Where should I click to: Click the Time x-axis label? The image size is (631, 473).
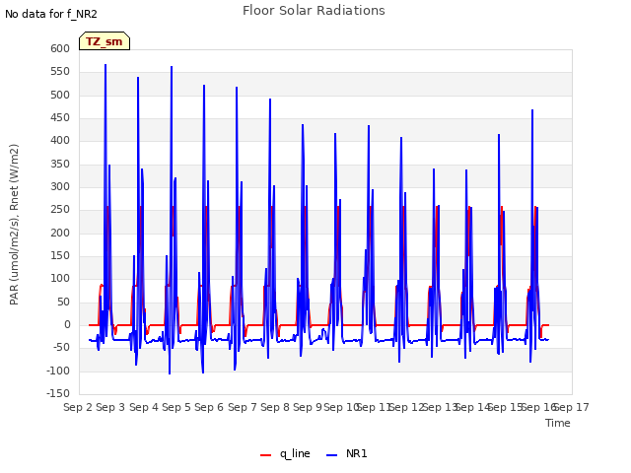pos(558,423)
